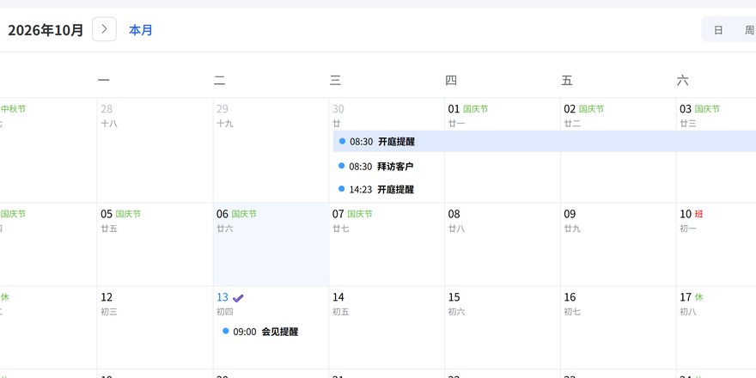Select date 07 国庆节

point(387,245)
